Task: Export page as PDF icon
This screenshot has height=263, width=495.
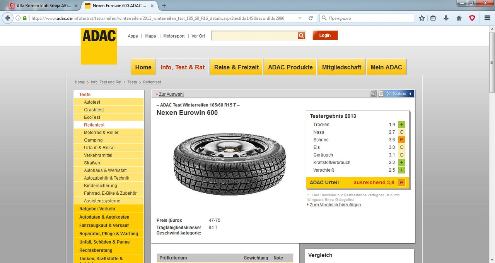Action: (x=374, y=94)
